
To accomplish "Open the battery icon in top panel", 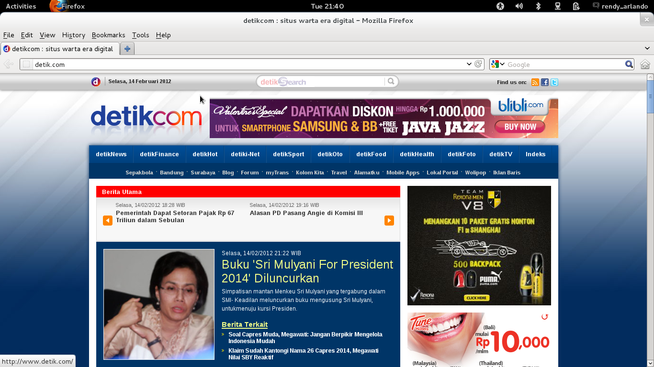I will 576,6.
